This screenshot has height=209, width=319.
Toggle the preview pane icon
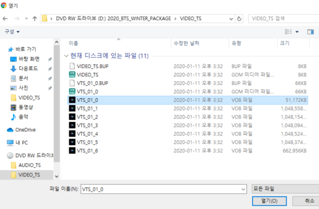coord(310,32)
